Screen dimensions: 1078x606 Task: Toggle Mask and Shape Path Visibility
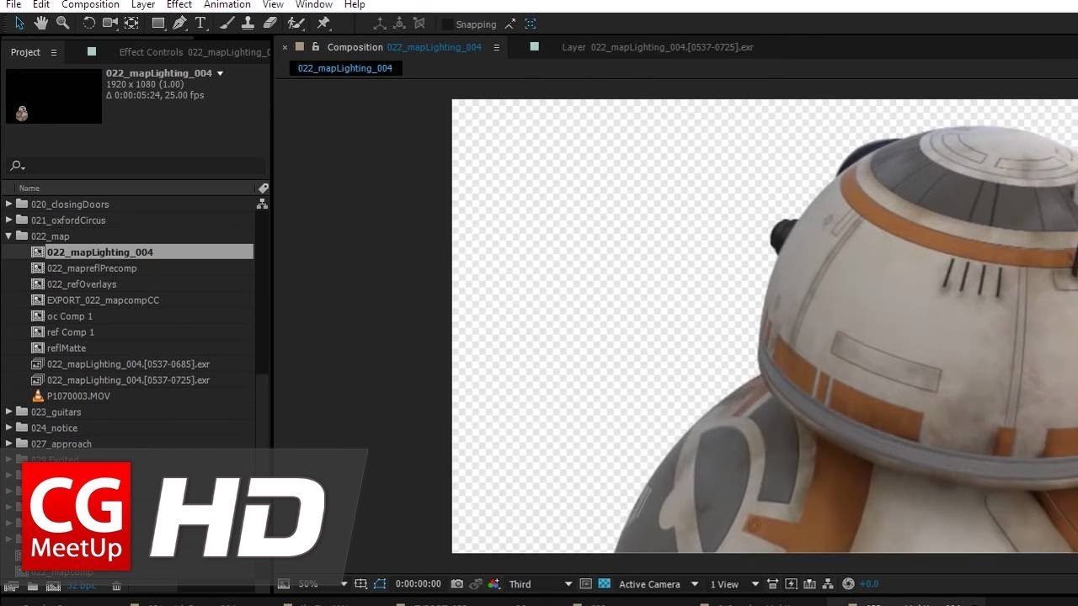[380, 584]
